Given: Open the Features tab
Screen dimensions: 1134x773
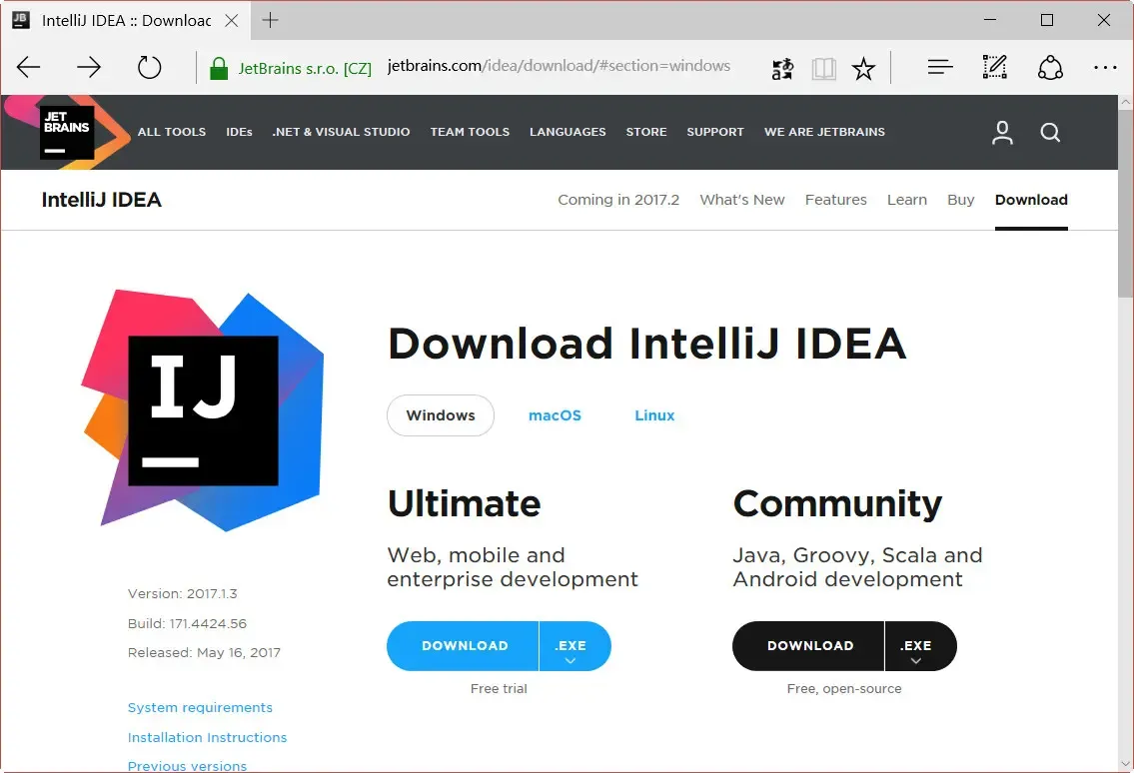Looking at the screenshot, I should point(835,200).
